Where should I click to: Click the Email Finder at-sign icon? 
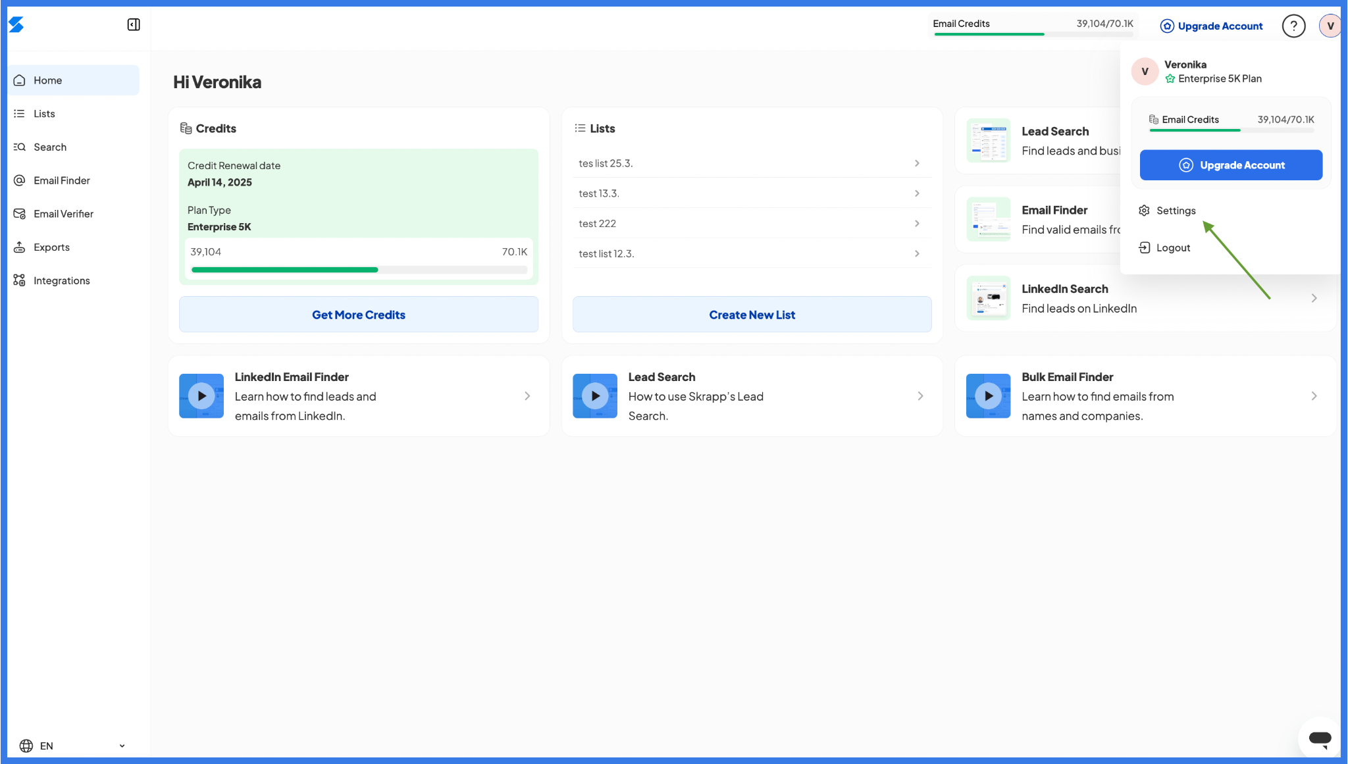(20, 180)
